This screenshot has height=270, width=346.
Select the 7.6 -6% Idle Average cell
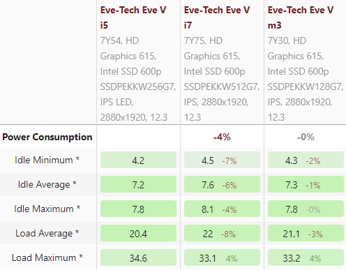coord(222,184)
